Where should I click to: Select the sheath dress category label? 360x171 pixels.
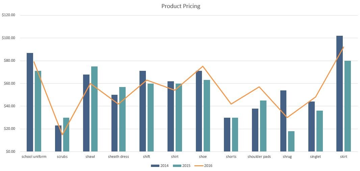tap(119, 157)
